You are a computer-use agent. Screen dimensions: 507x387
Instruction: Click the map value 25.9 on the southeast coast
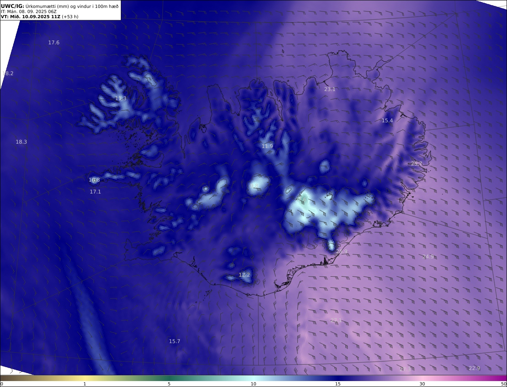[x=342, y=251]
